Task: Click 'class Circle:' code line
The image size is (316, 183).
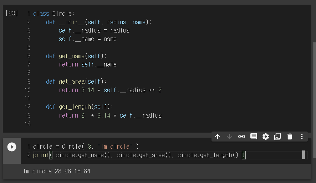Action: 53,14
